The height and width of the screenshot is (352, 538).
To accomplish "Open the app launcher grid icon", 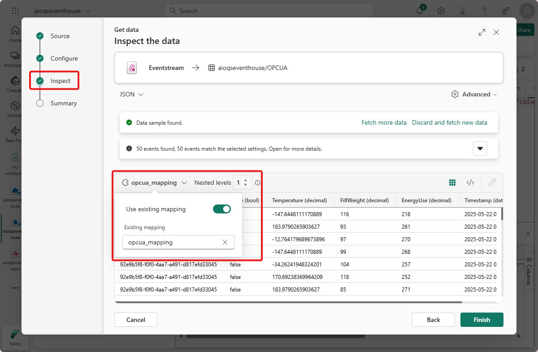I will [15, 11].
